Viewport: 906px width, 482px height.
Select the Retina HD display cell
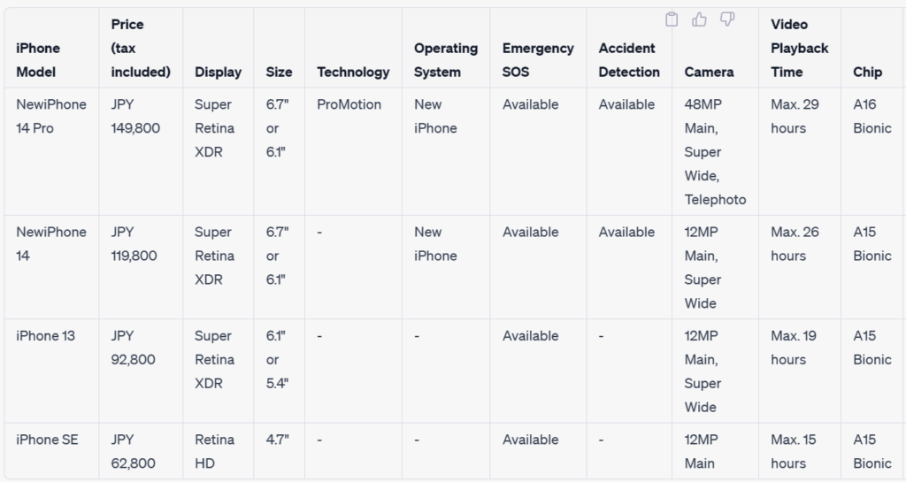[x=214, y=451]
